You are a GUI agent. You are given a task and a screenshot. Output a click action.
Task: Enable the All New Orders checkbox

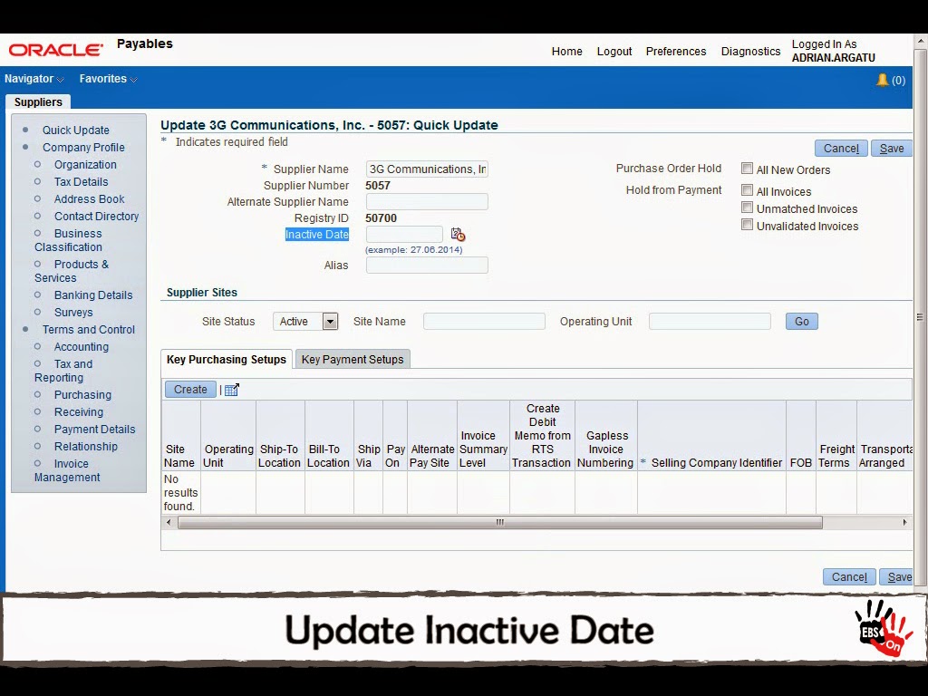[747, 168]
